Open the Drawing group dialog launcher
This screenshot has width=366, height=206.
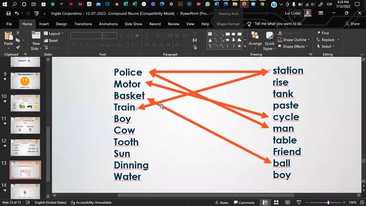tap(311, 54)
